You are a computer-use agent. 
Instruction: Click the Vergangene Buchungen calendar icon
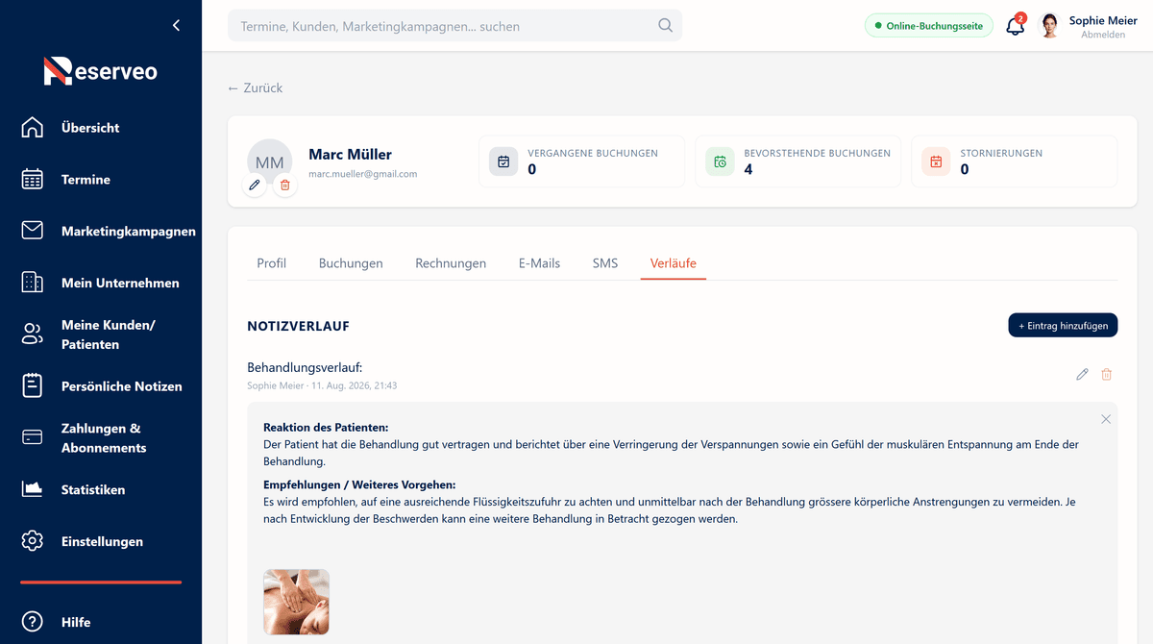(503, 161)
